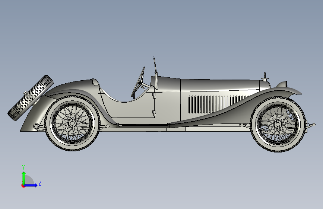Image resolution: width=323 pixels, height=209 pixels.
Task: Click the red X axis origin dot of the triad
Action: pos(23,186)
